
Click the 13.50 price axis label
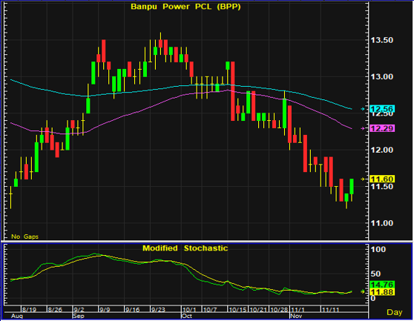[x=382, y=40]
